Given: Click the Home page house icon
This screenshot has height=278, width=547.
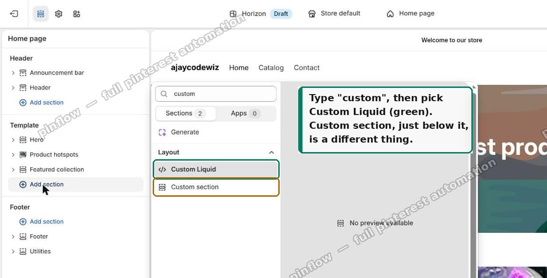Looking at the screenshot, I should (390, 14).
